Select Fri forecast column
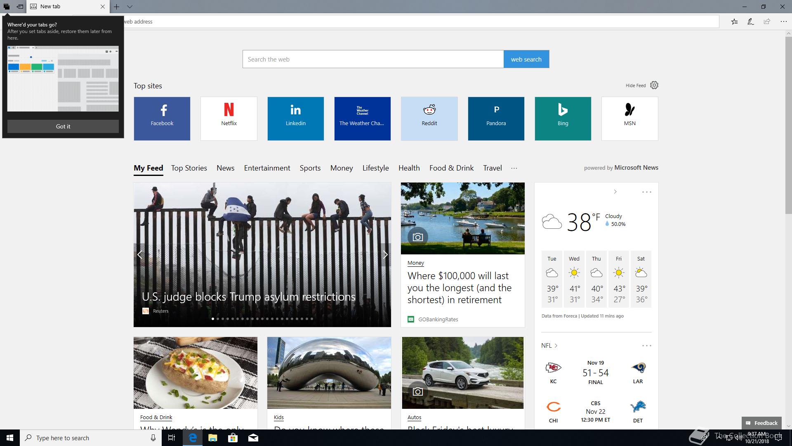 [619, 279]
